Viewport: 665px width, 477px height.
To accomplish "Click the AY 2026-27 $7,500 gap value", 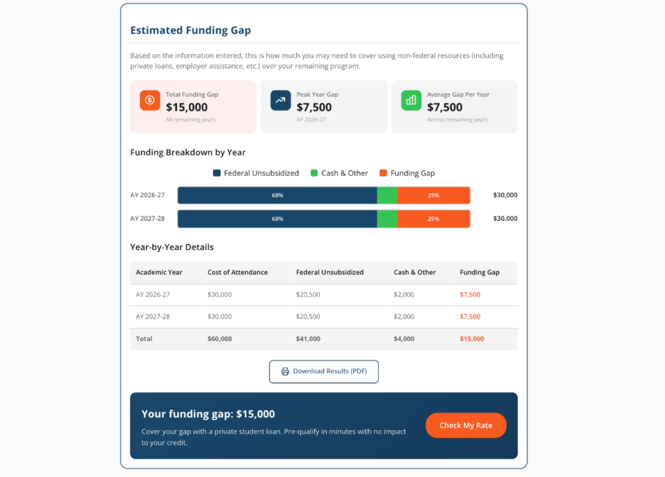I will [470, 295].
